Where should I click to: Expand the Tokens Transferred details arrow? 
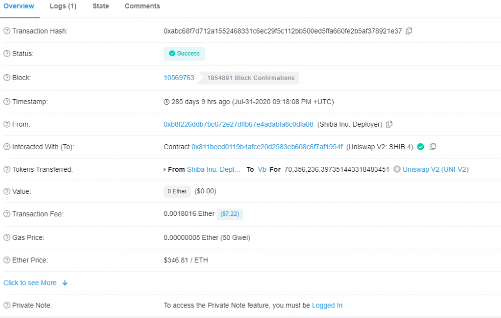tap(164, 169)
